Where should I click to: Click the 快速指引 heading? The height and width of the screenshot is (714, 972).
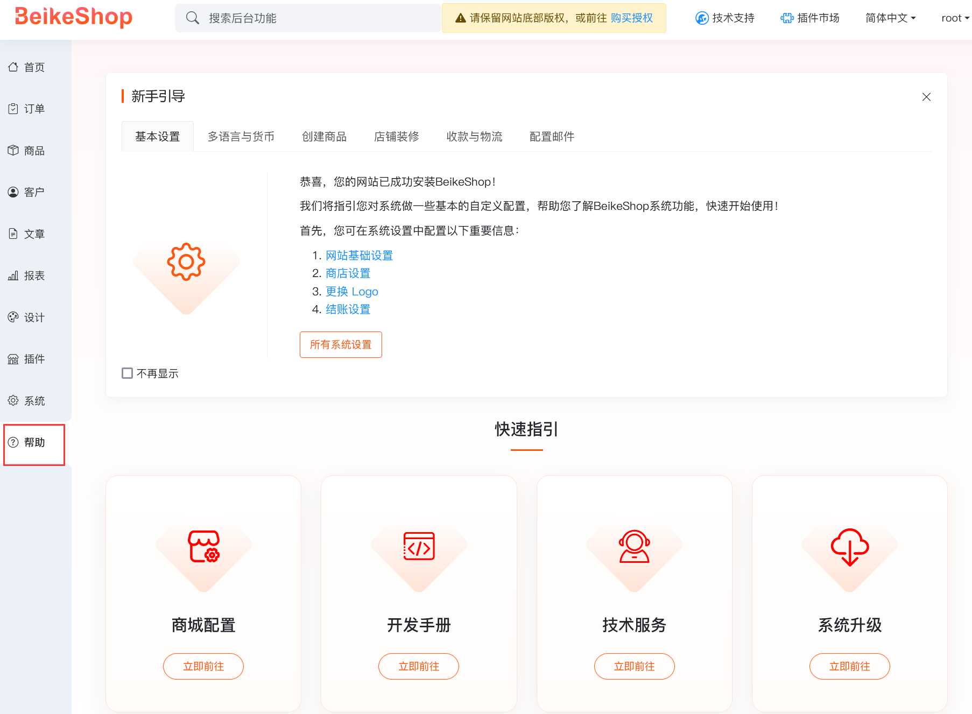pos(526,429)
